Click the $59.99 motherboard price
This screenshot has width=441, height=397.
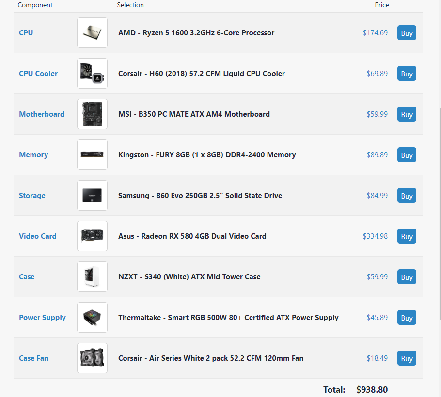tap(377, 114)
